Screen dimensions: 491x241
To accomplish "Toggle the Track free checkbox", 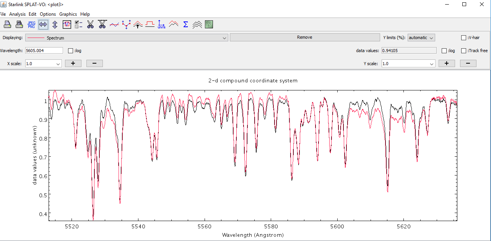I will [464, 51].
